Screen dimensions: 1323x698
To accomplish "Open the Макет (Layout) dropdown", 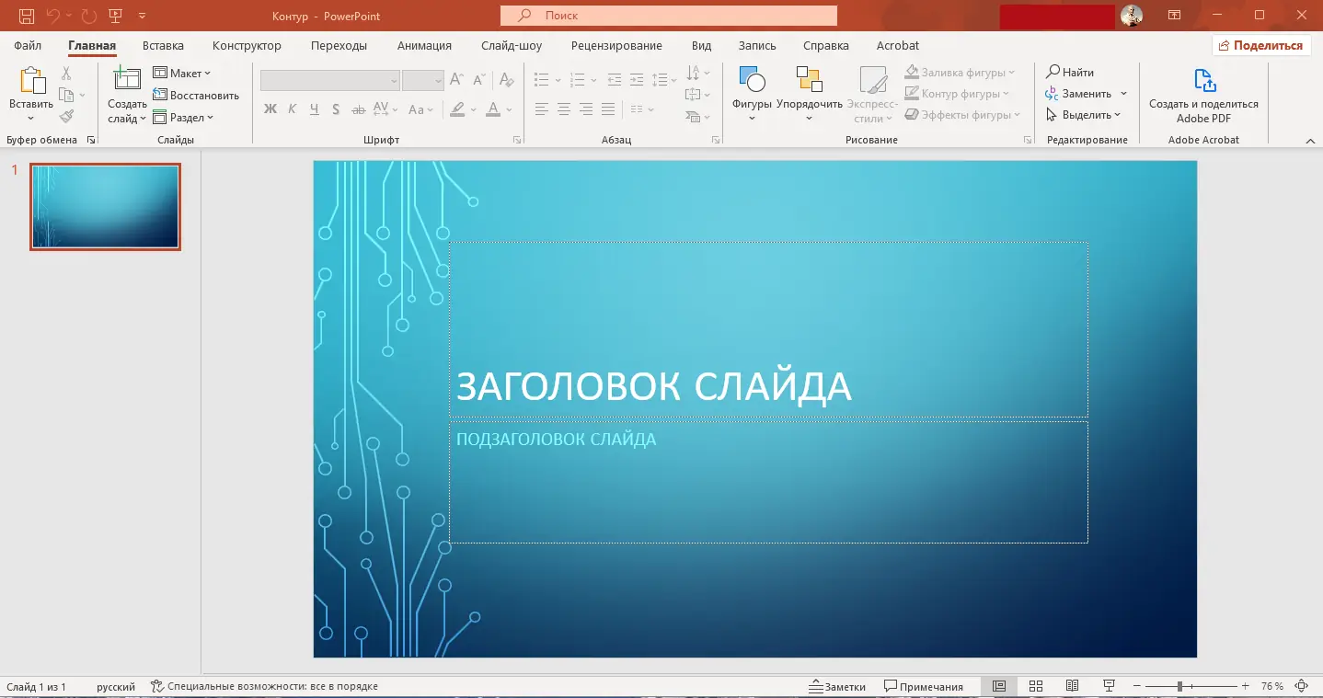I will point(183,72).
